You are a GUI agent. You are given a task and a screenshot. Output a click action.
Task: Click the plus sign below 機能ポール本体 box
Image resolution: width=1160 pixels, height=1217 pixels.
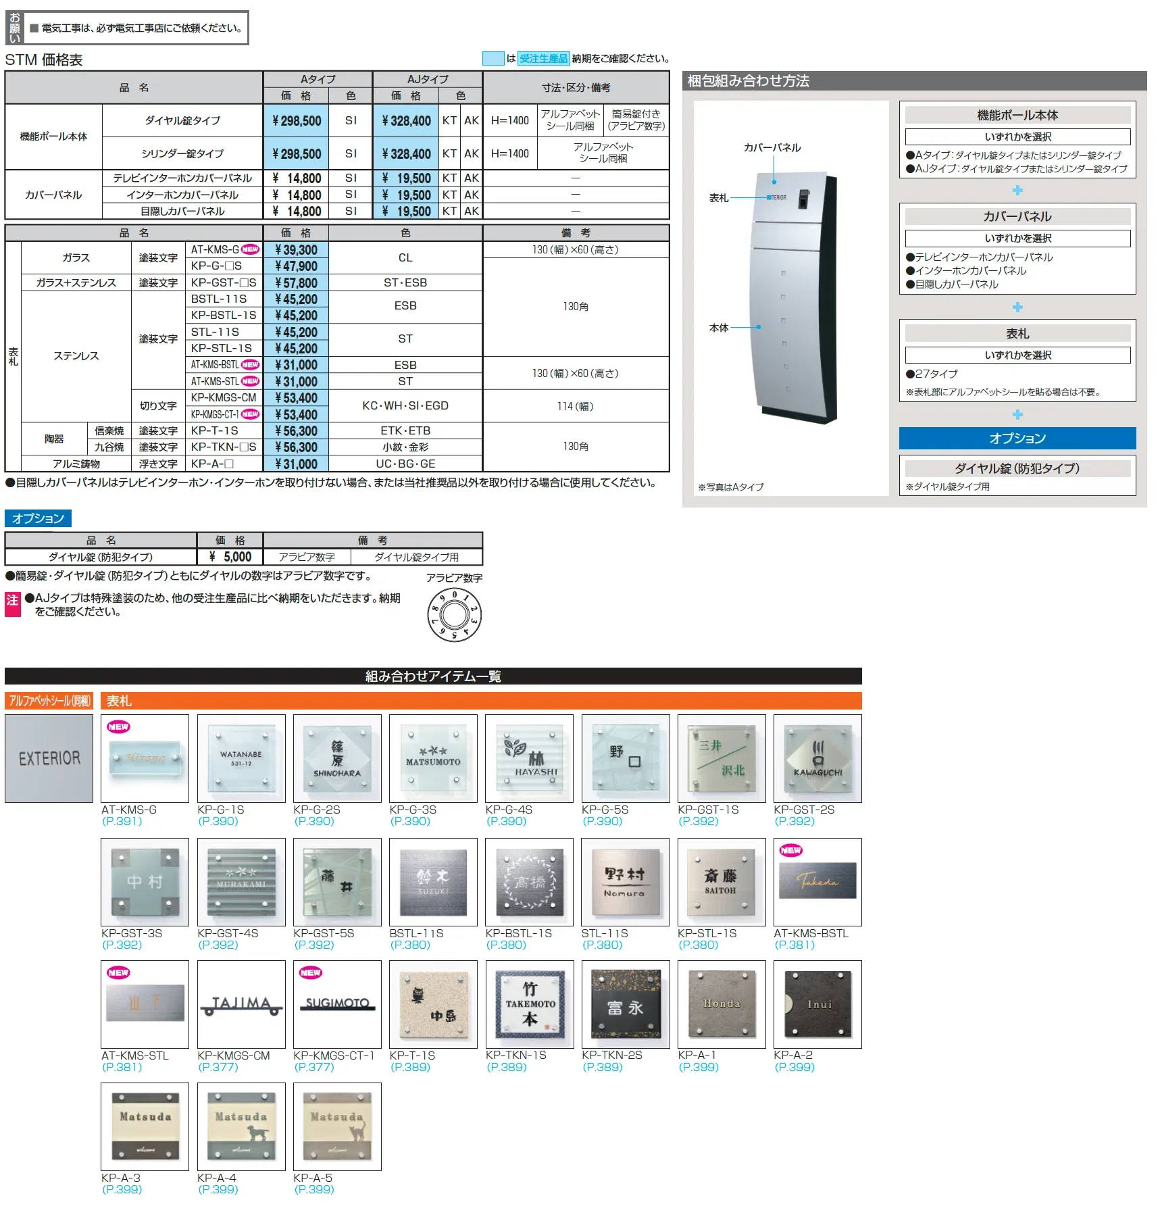coord(1017,191)
